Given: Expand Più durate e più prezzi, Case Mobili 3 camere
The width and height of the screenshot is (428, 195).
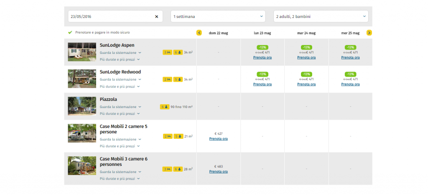Looking at the screenshot, I should [x=120, y=179].
